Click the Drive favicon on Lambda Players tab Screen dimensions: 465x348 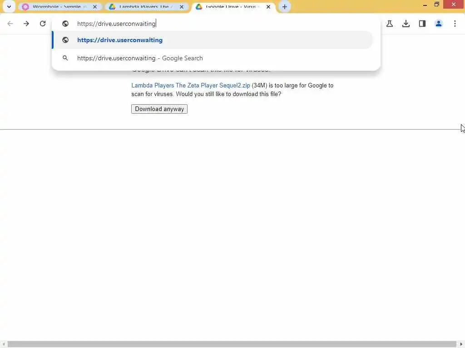[x=112, y=6]
